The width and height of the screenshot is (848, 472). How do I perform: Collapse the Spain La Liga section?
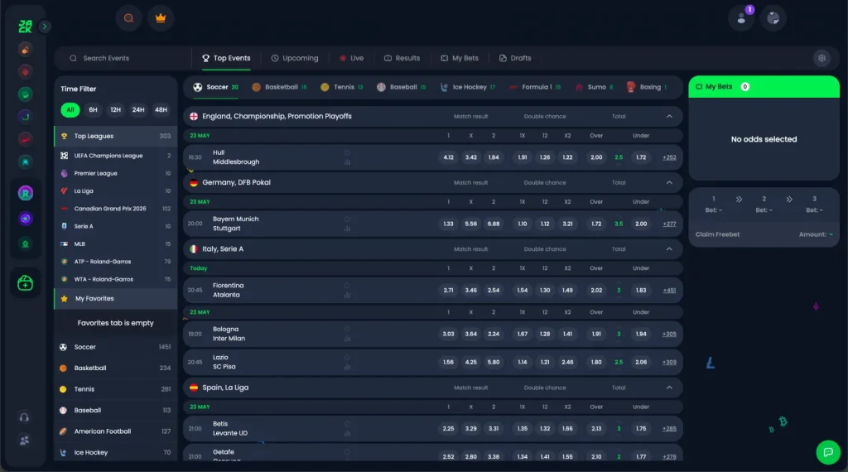[x=669, y=388]
